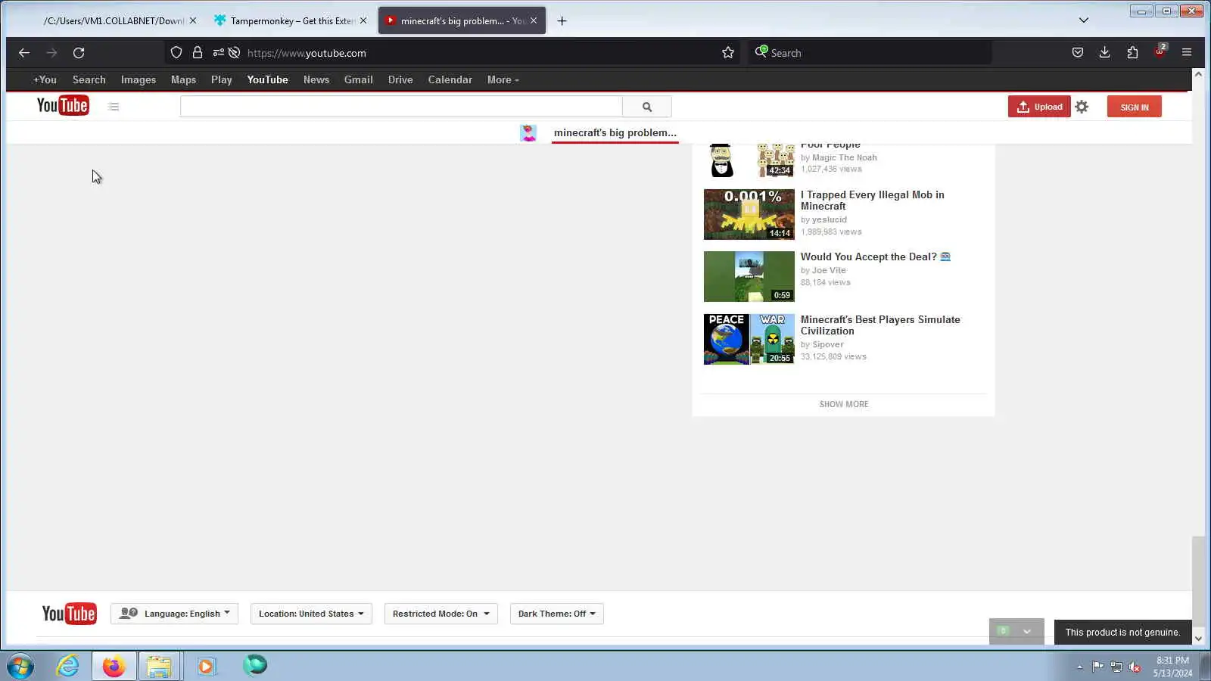This screenshot has width=1211, height=681.
Task: Open a new browser tab
Action: pyautogui.click(x=562, y=21)
